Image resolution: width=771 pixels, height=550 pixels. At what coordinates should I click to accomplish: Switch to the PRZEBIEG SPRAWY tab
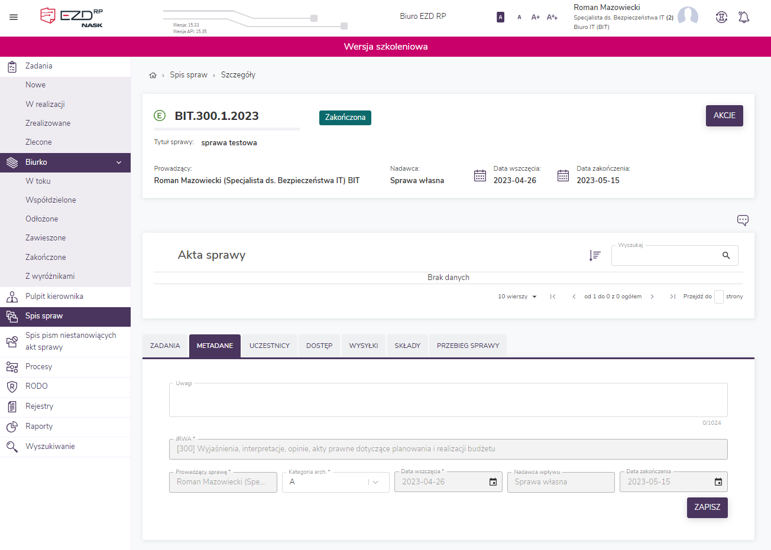468,346
